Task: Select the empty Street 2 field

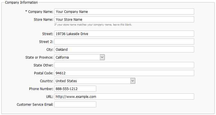Action: 124,42
